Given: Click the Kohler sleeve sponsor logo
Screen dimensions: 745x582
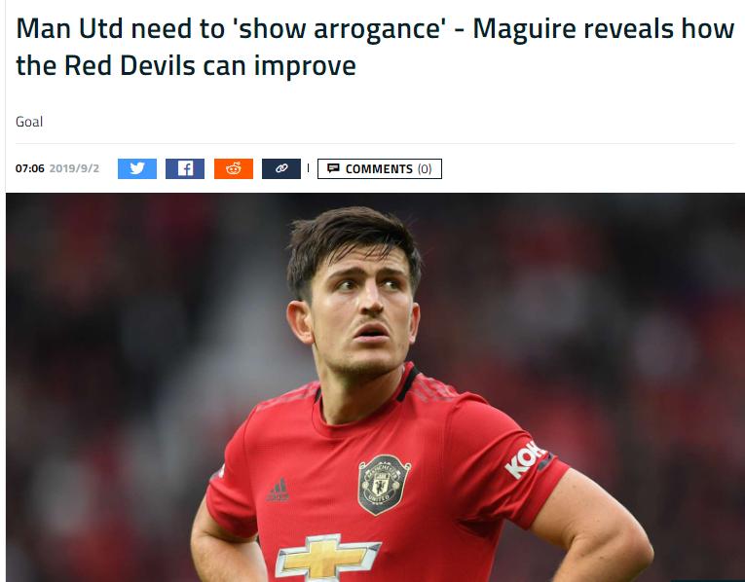Looking at the screenshot, I should coord(525,459).
